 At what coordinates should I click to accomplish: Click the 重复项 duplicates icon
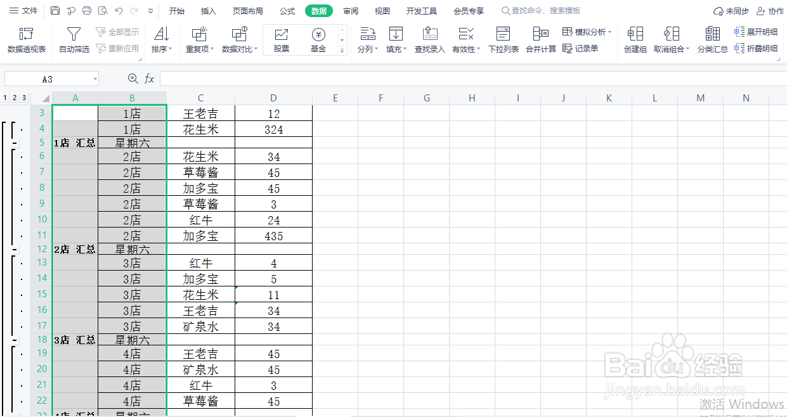point(199,34)
